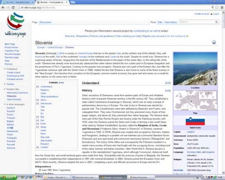Bookmark this page with the star icon
Image resolution: width=225 pixels, height=180 pixels.
click(x=216, y=7)
